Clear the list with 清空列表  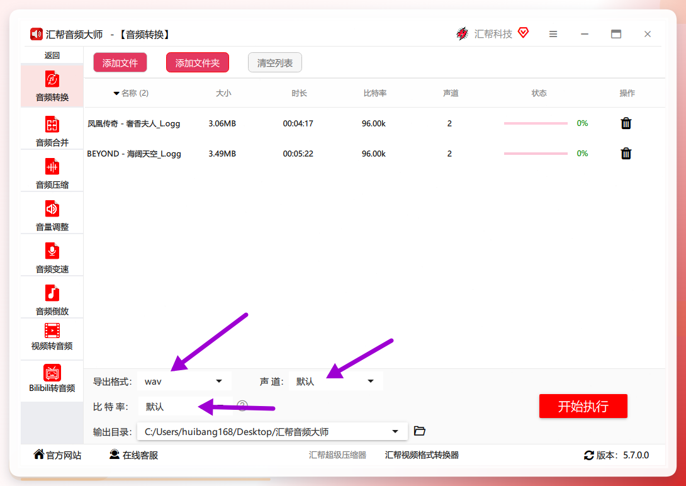pyautogui.click(x=275, y=62)
